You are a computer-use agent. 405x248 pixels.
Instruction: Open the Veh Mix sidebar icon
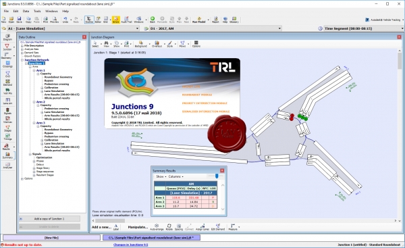(x=7, y=91)
